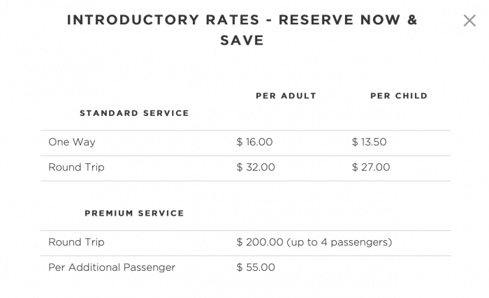The height and width of the screenshot is (298, 489).
Task: Select the $55.00 additional passenger price
Action: 256,267
